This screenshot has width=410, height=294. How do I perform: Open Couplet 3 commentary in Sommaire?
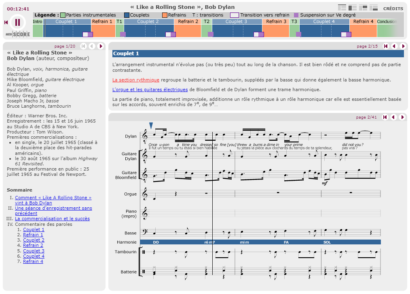(34, 251)
